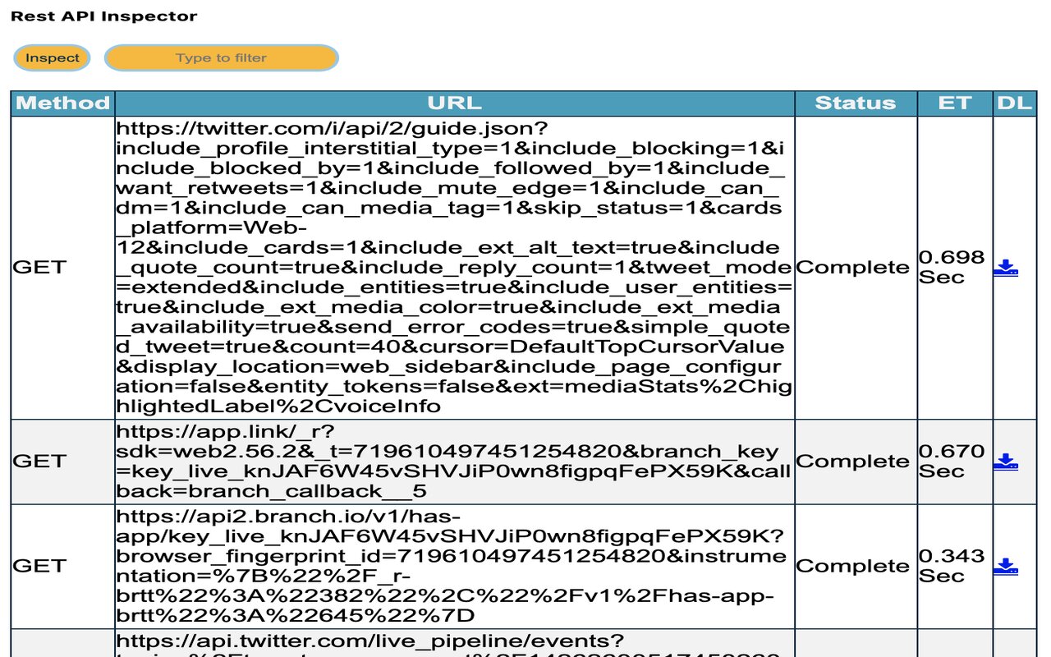Click Complete status in app.link row
Image resolution: width=1051 pixels, height=657 pixels.
pyautogui.click(x=856, y=462)
